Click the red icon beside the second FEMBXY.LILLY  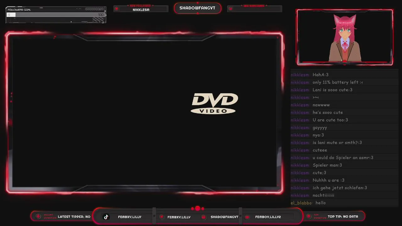(161, 217)
